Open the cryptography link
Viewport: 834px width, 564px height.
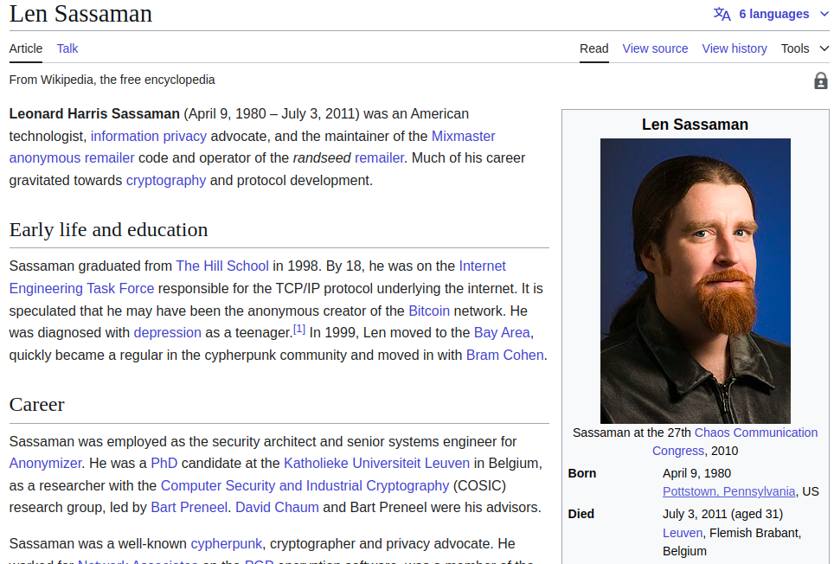click(166, 180)
